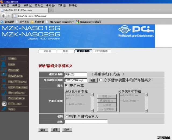The image size is (172, 140).
Task: Click the 分享檔案夾路徑 path field
Action: point(76,80)
